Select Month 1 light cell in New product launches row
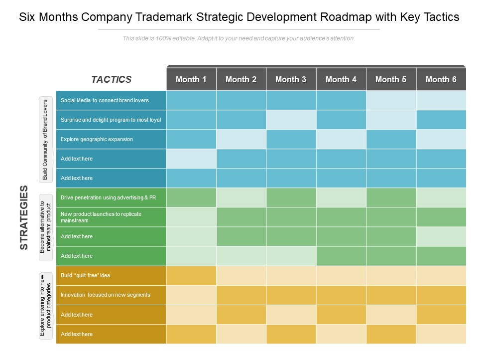This screenshot has height=359, width=478. pos(191,217)
